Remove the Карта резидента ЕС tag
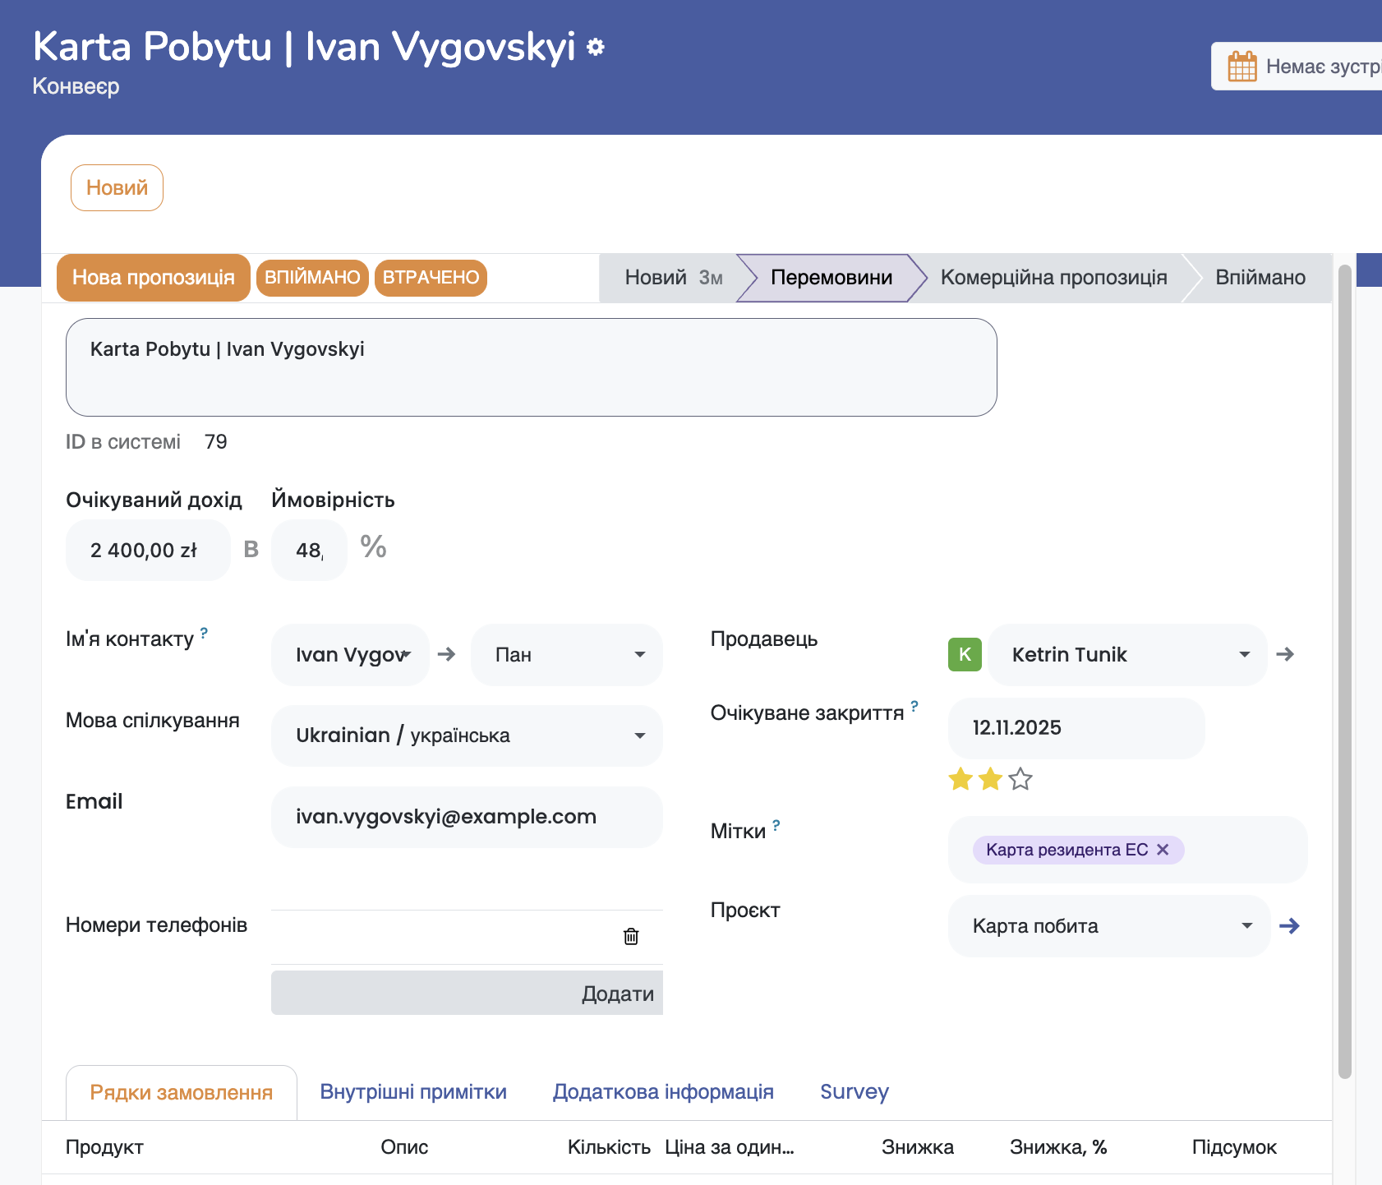This screenshot has width=1382, height=1185. [x=1163, y=850]
